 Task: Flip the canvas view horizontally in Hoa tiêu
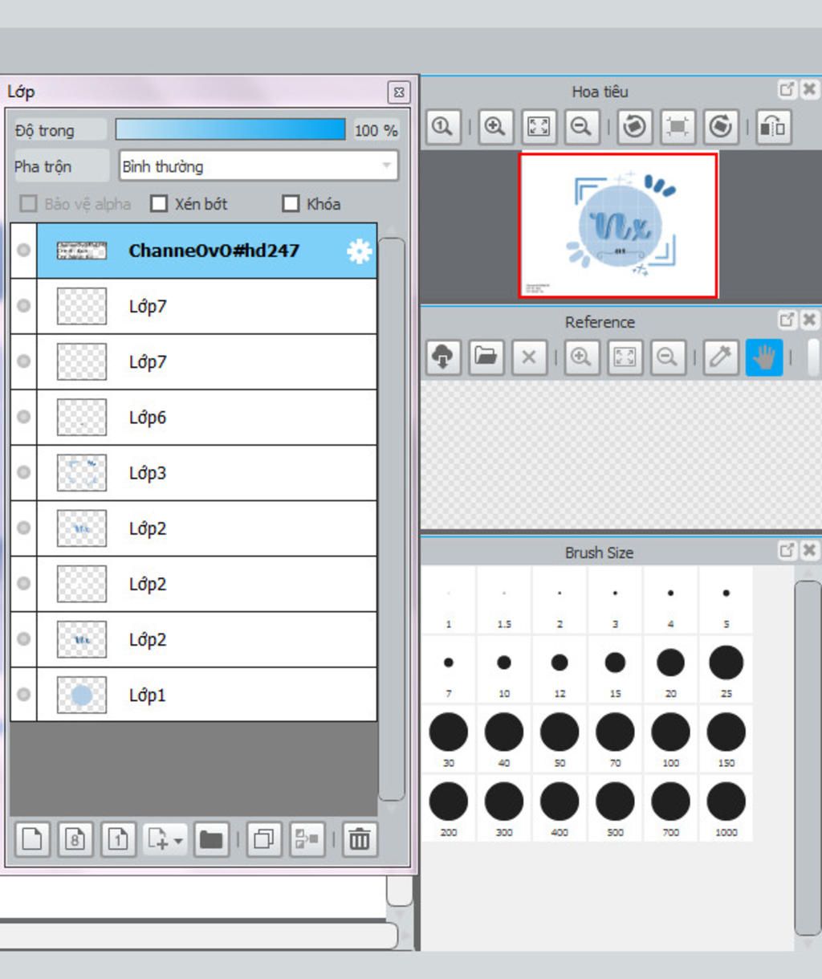773,127
